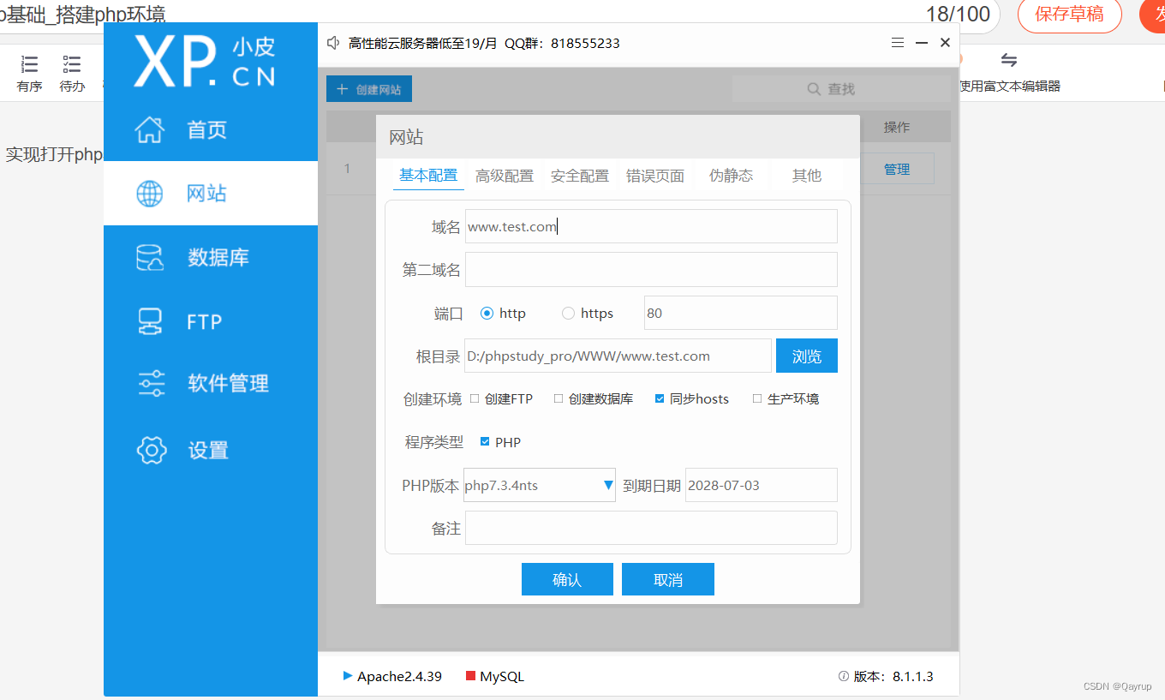
Task: Enable the 生产环境 checkbox
Action: click(757, 398)
